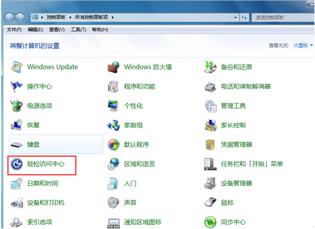Expand the arrow before 控制面板 in breadcrumb
The width and height of the screenshot is (315, 229).
[x=42, y=18]
